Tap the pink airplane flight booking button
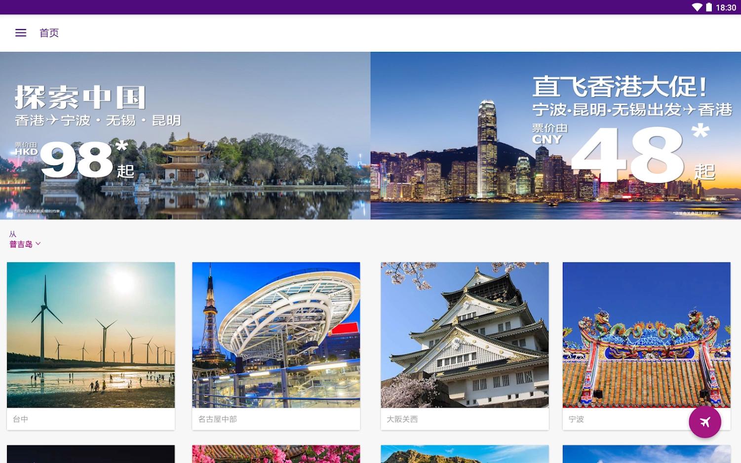The height and width of the screenshot is (463, 741). click(705, 422)
